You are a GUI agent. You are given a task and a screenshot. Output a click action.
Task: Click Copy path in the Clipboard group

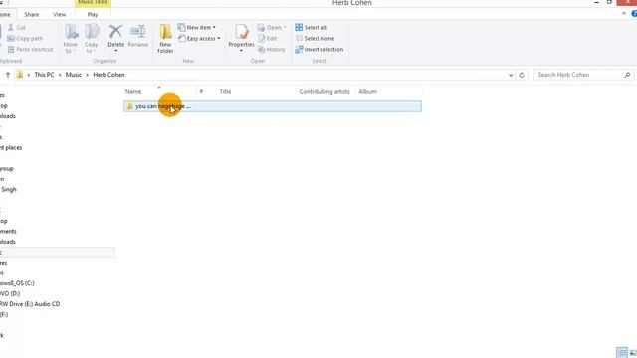[x=25, y=38]
